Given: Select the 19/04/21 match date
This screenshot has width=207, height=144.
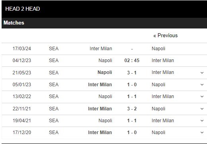Looking at the screenshot, I should 22,121.
